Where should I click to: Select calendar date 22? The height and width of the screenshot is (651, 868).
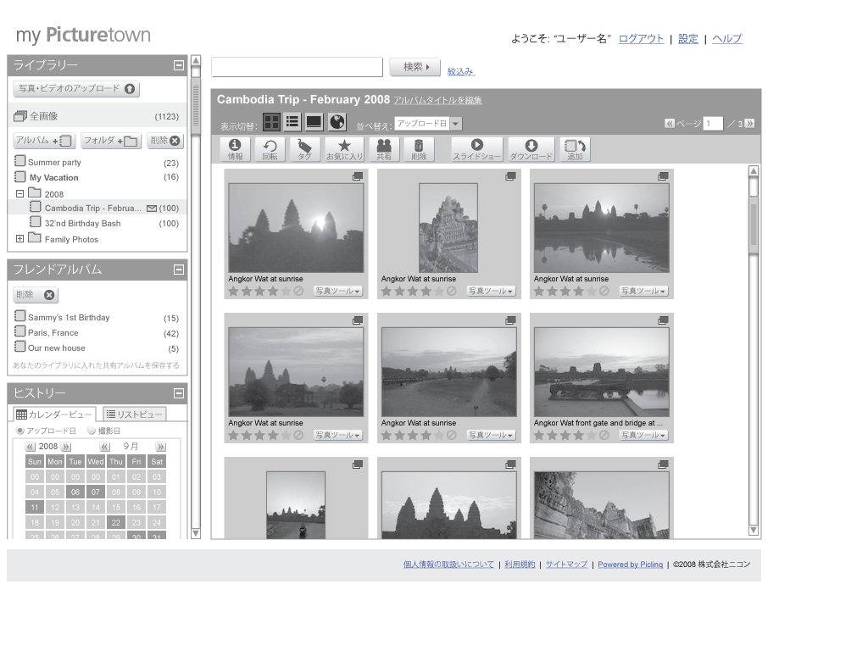[x=115, y=522]
